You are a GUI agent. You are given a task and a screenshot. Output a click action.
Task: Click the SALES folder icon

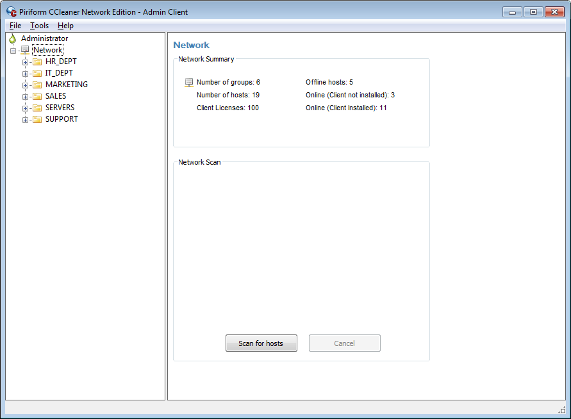(x=37, y=97)
